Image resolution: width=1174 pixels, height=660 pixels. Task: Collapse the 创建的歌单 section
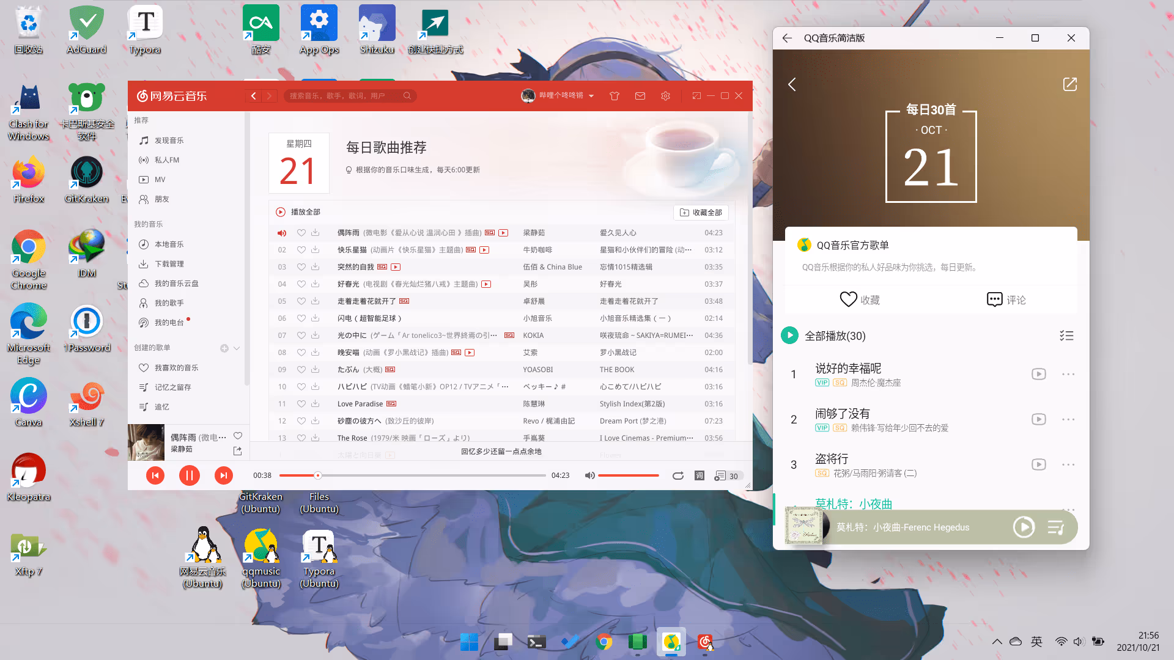click(x=237, y=348)
